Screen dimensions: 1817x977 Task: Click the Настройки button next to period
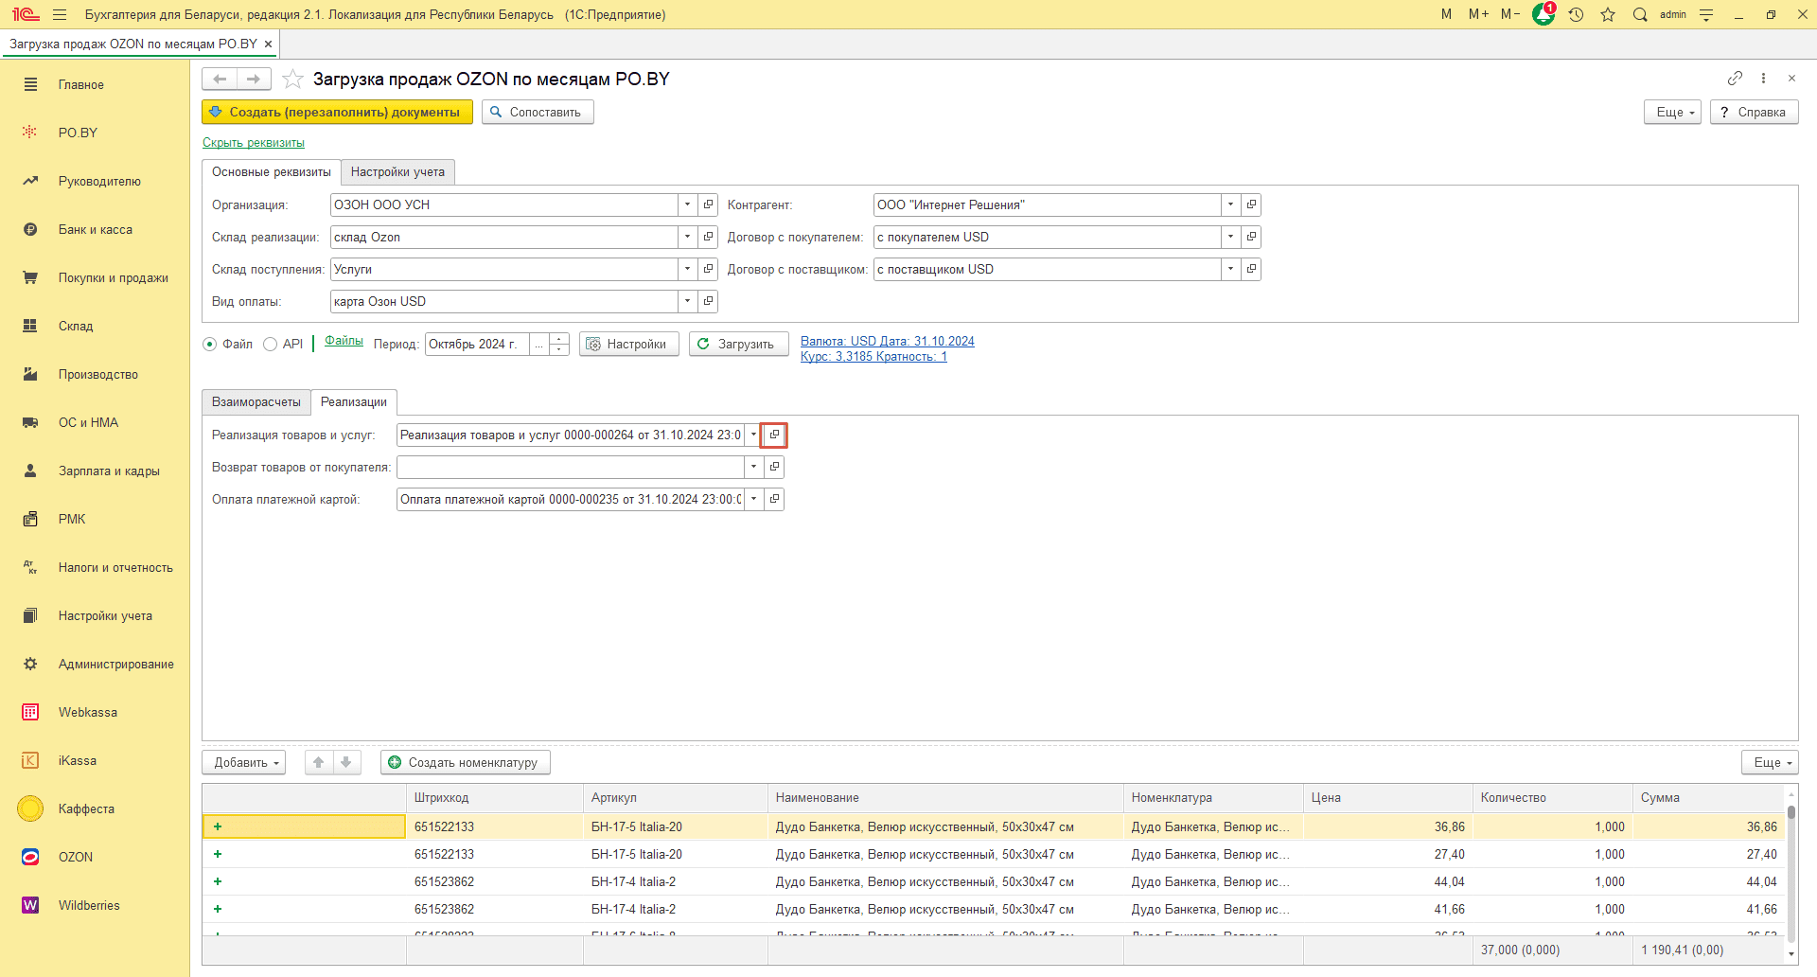tap(628, 344)
